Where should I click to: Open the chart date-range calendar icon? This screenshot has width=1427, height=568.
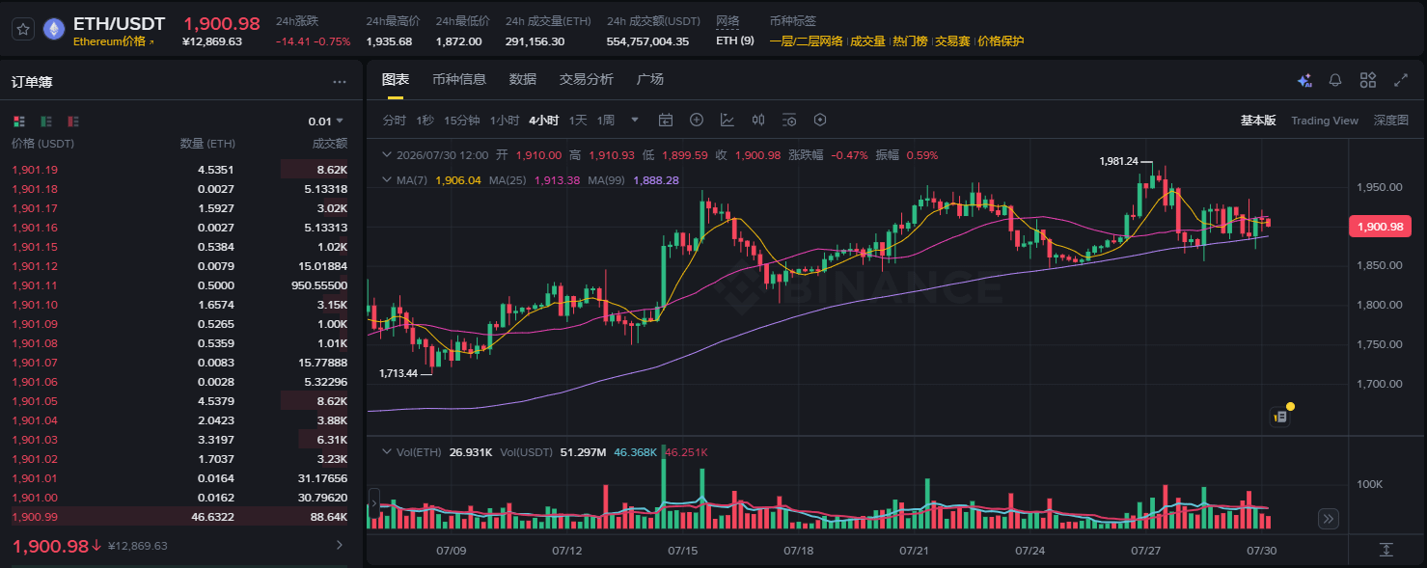click(x=666, y=121)
